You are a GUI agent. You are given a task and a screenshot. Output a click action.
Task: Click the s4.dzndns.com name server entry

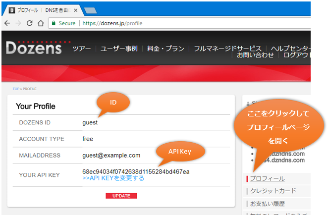283,161
